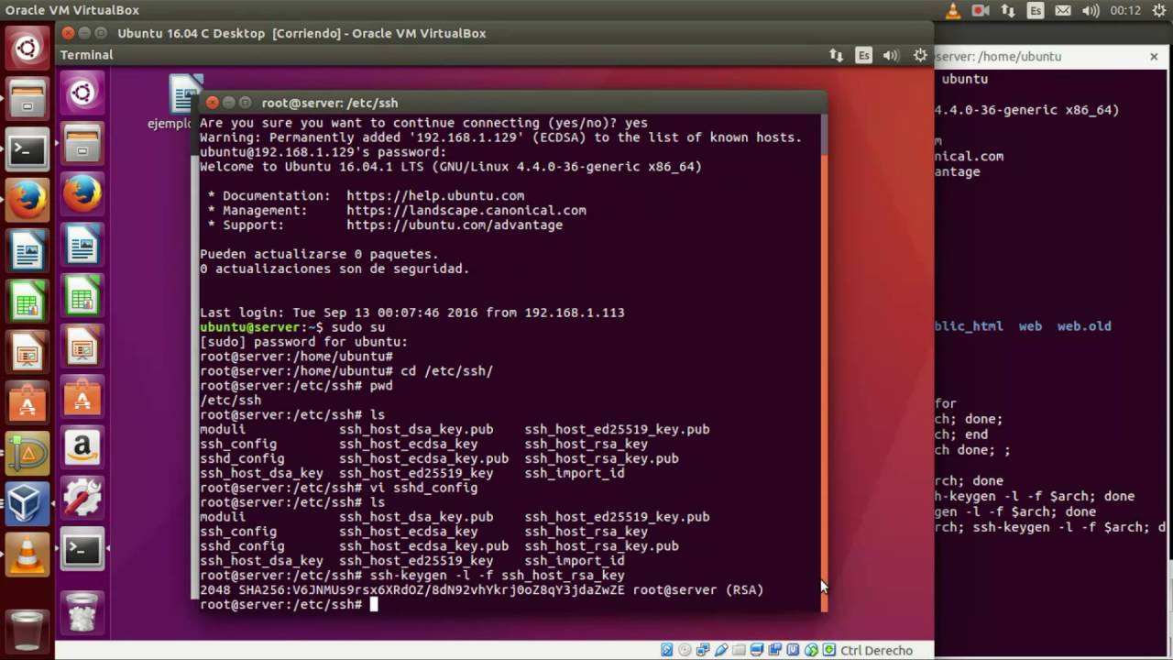Open the host volume indicator
This screenshot has width=1173, height=660.
pyautogui.click(x=1091, y=11)
